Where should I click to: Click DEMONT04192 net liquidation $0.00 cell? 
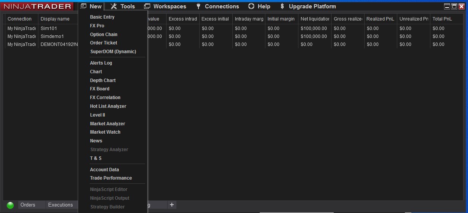[315, 44]
